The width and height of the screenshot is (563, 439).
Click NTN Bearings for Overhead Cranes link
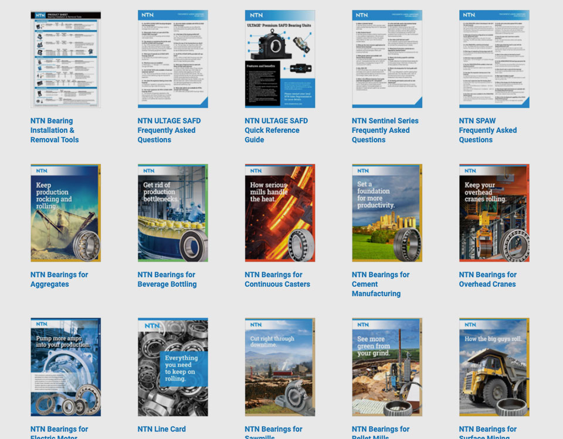487,279
